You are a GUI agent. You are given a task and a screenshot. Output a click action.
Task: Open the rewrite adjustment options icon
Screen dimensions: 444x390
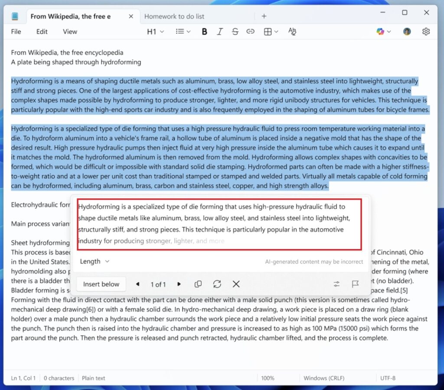click(x=336, y=284)
